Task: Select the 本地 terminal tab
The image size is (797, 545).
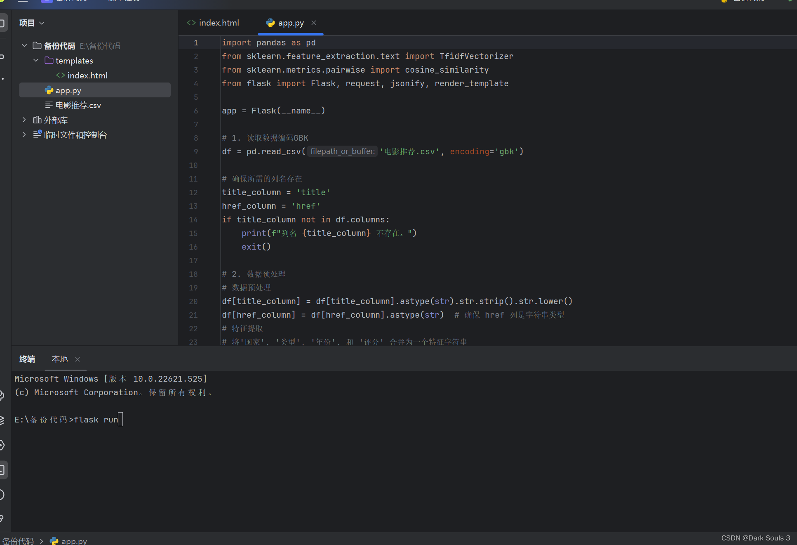Action: (60, 359)
